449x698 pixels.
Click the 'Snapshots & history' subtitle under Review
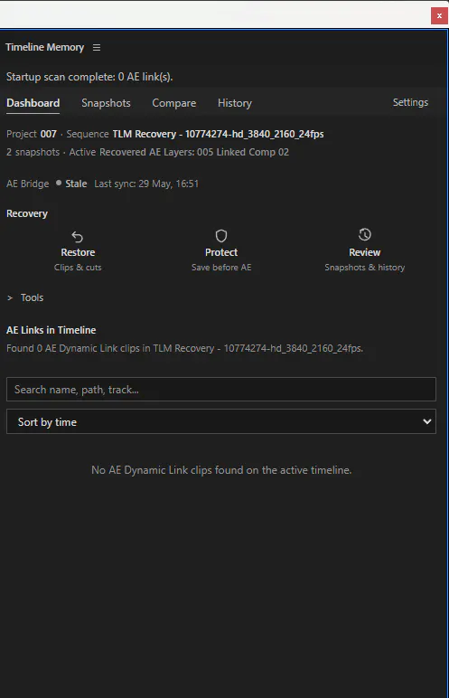[x=364, y=267]
